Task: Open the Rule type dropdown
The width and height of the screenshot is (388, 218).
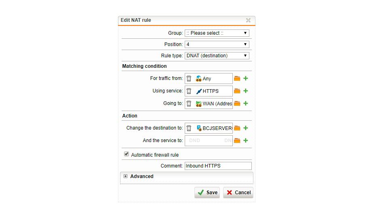Action: [217, 56]
